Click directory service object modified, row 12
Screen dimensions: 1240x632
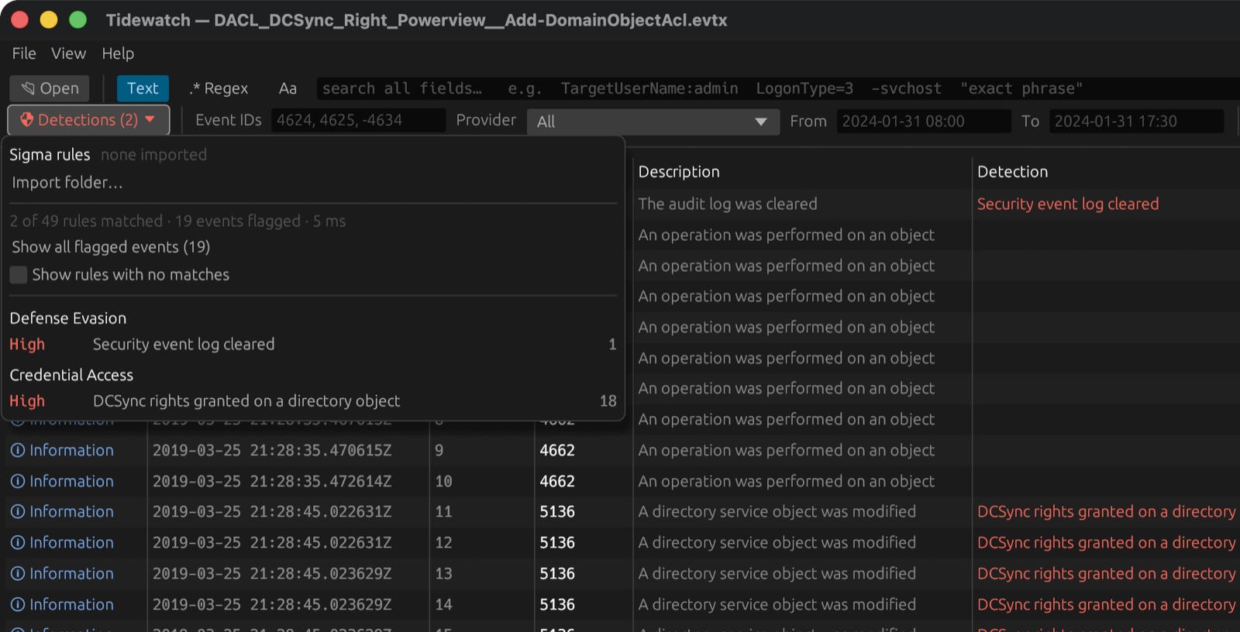point(777,542)
